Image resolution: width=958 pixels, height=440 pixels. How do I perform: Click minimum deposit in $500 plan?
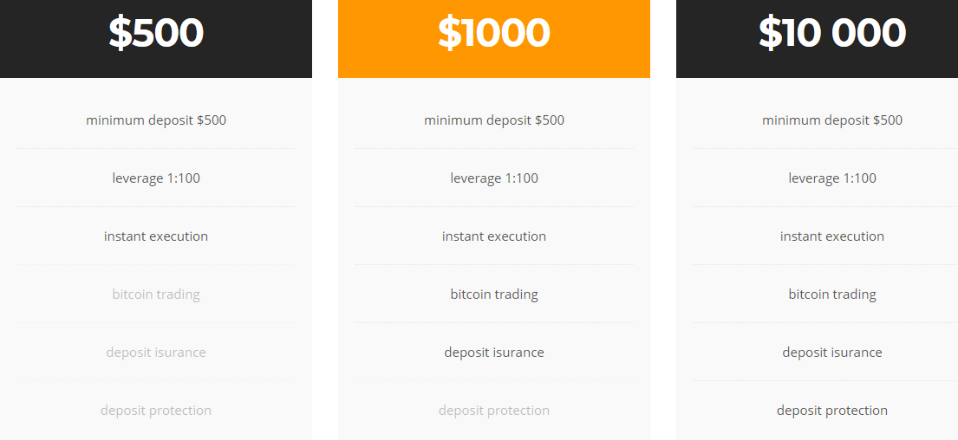coord(156,120)
